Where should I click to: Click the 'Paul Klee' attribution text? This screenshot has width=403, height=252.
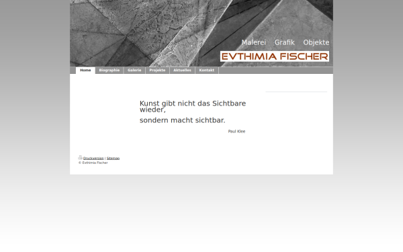(236, 132)
